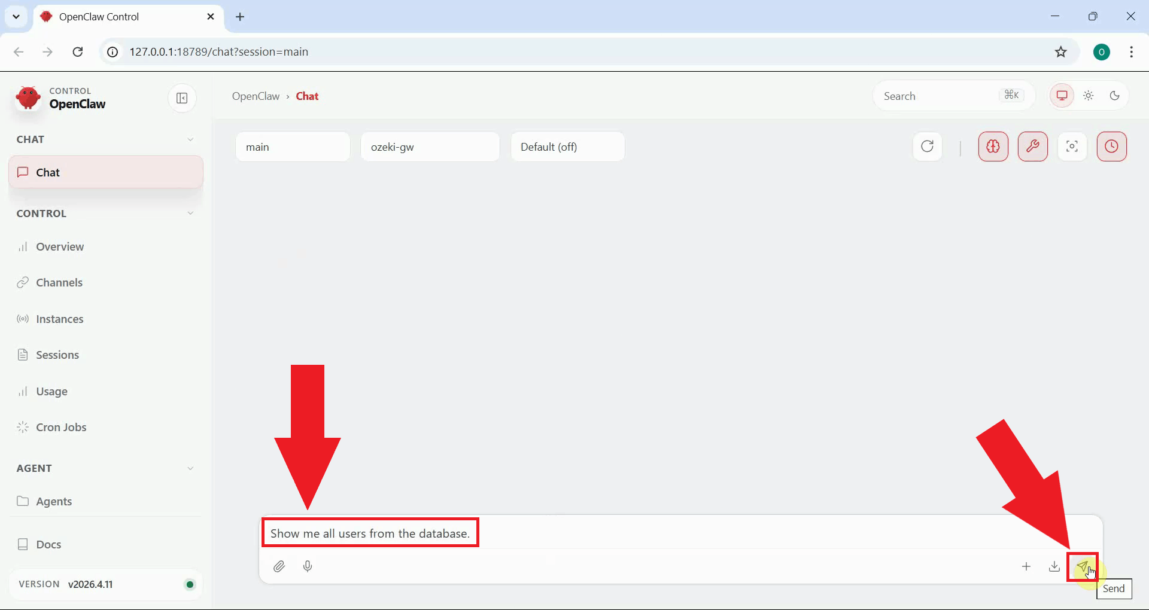Click the OpenClaw breadcrumb link

pyautogui.click(x=256, y=96)
